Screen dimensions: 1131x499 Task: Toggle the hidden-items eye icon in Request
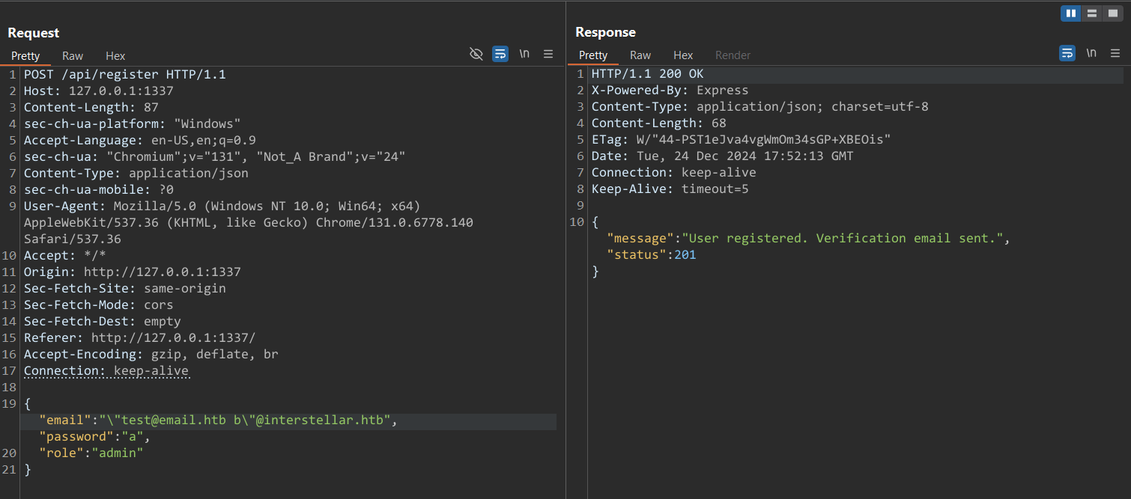coord(476,54)
